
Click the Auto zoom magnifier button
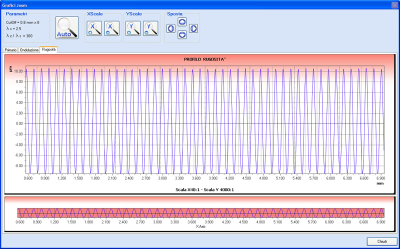tap(67, 28)
